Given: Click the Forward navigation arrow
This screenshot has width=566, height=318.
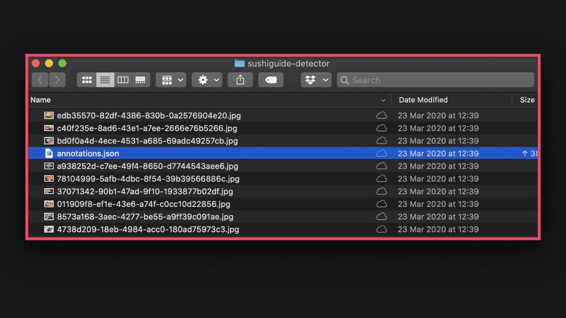Looking at the screenshot, I should (x=57, y=80).
